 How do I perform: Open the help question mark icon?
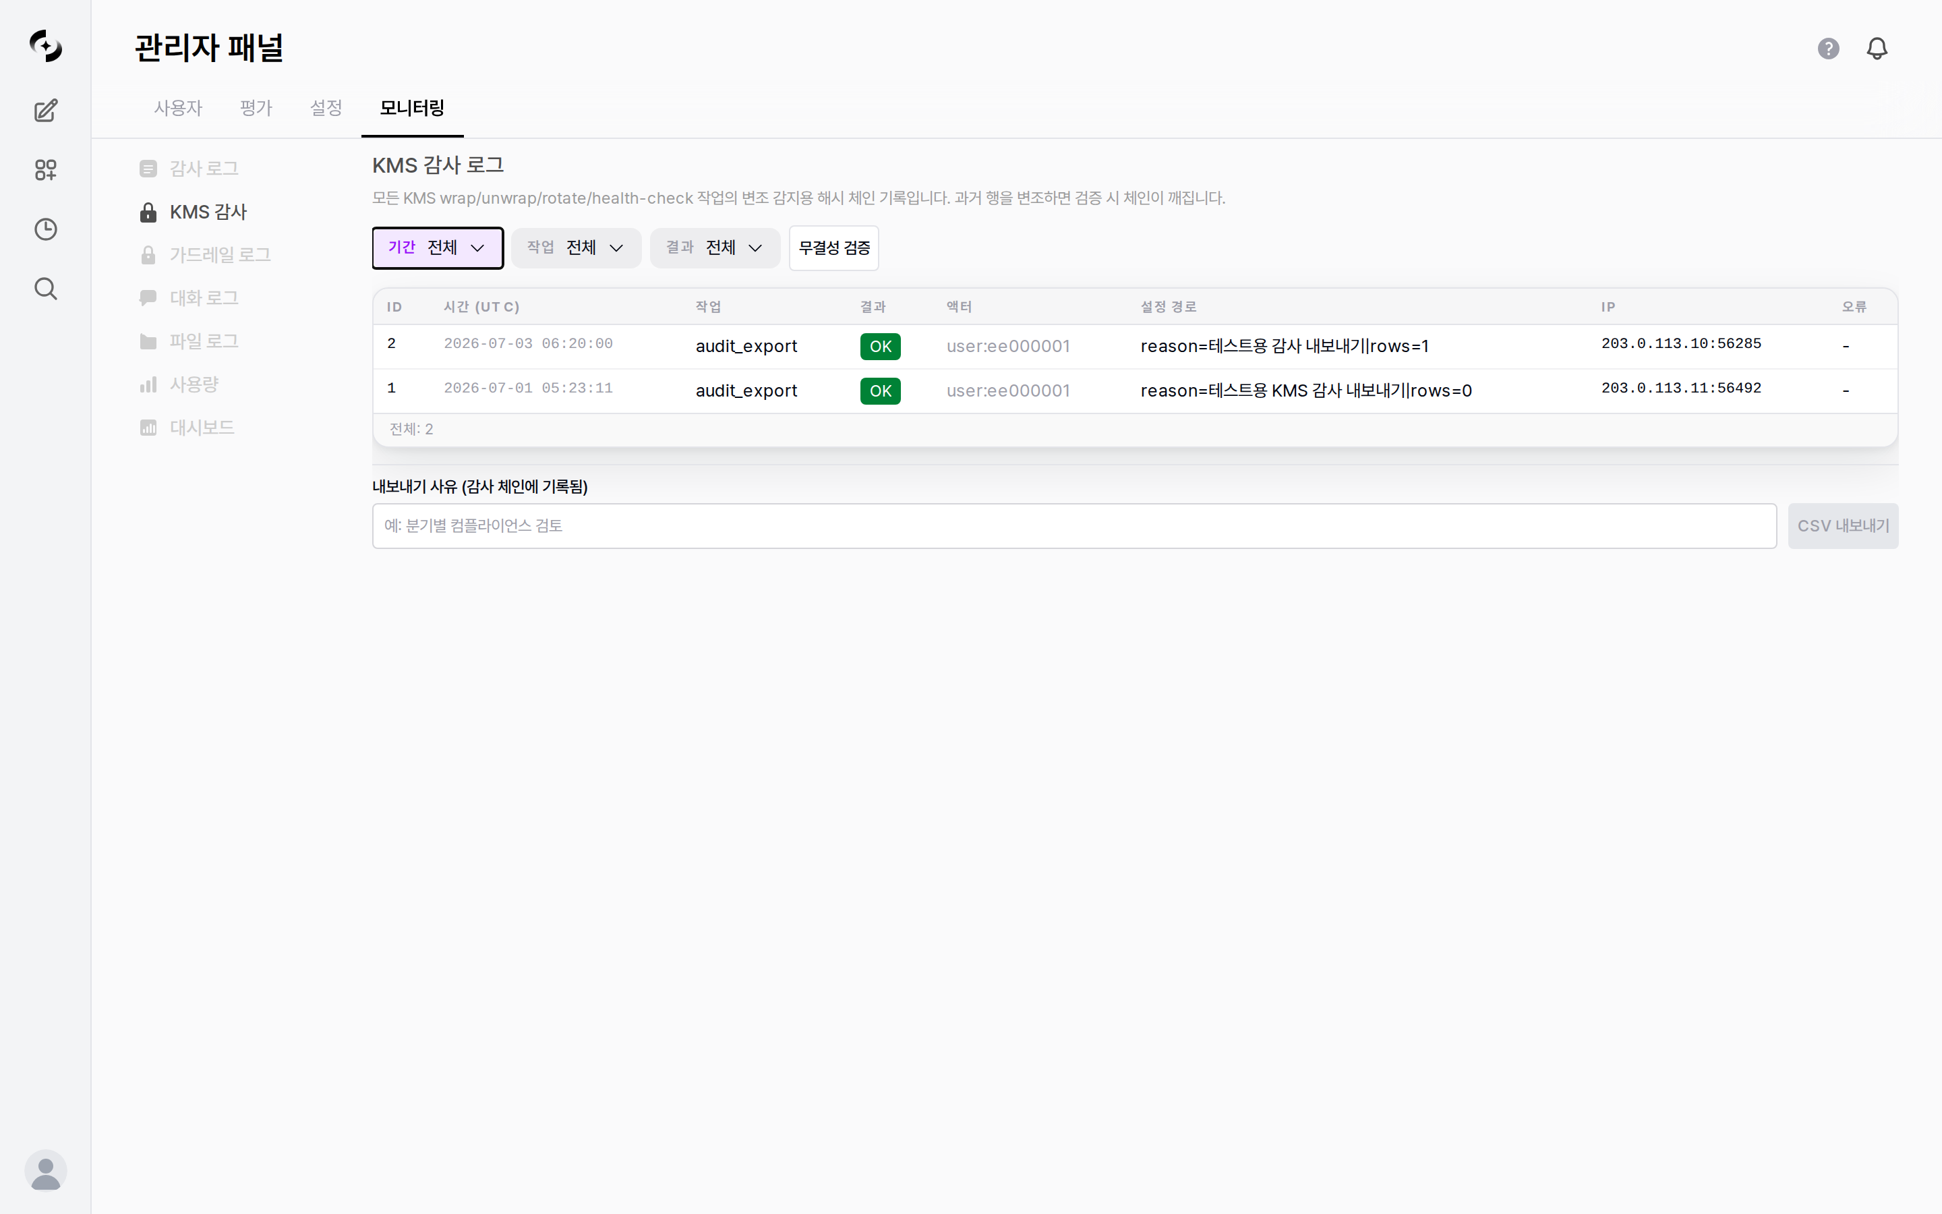click(x=1828, y=48)
